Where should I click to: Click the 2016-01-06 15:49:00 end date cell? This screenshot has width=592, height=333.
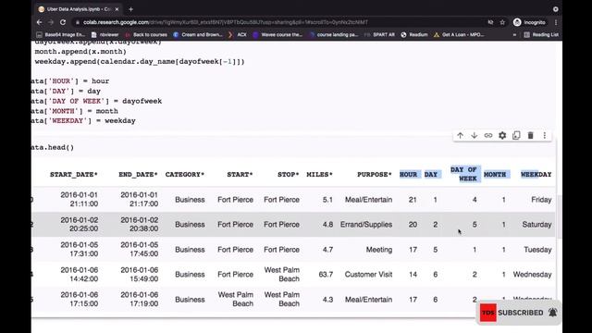pyautogui.click(x=140, y=275)
